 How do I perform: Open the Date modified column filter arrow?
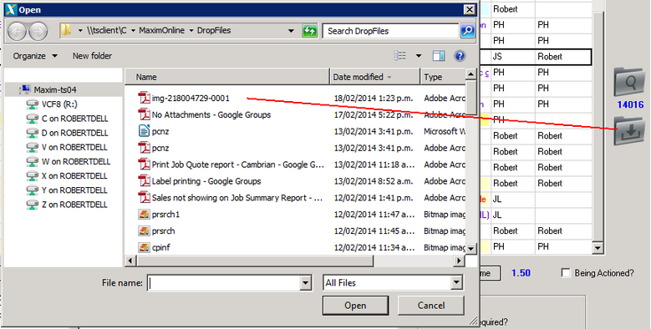pos(389,77)
